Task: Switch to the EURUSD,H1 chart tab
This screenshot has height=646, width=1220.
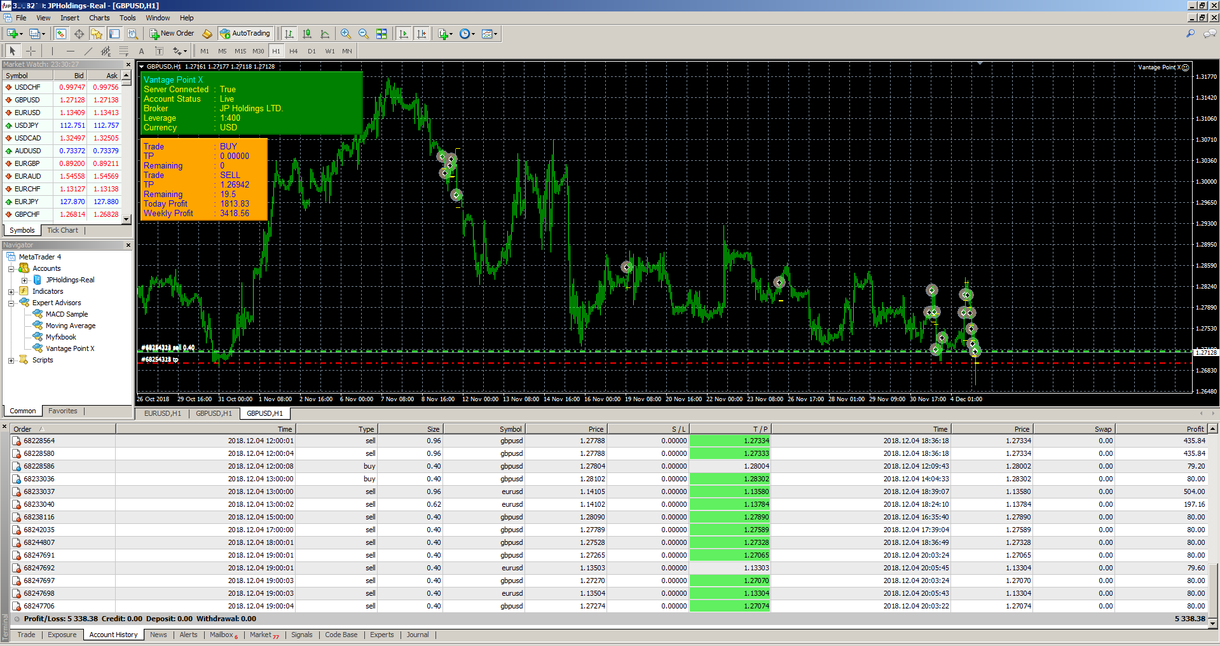Action: tap(162, 413)
